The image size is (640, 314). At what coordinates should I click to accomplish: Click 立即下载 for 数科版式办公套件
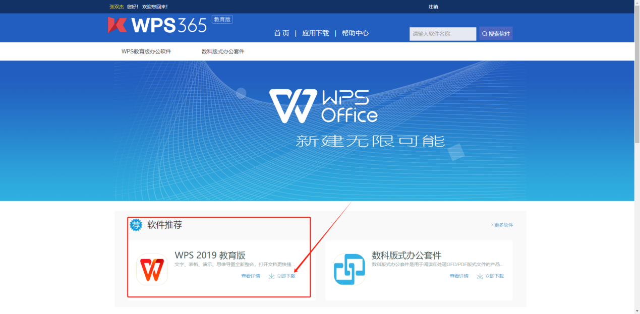click(x=494, y=276)
